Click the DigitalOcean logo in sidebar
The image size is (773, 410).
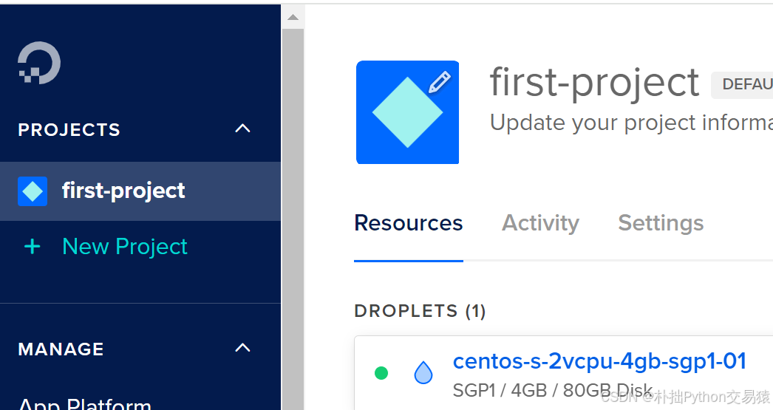[x=39, y=63]
